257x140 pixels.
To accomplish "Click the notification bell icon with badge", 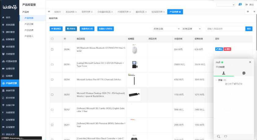I will pyautogui.click(x=240, y=5).
